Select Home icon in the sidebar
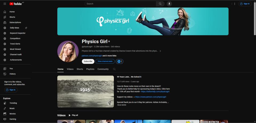The height and width of the screenshot is (123, 256). [5, 12]
